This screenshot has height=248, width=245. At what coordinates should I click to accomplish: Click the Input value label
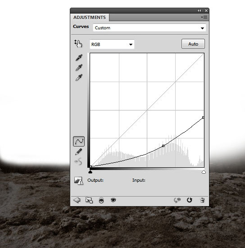[x=139, y=180]
